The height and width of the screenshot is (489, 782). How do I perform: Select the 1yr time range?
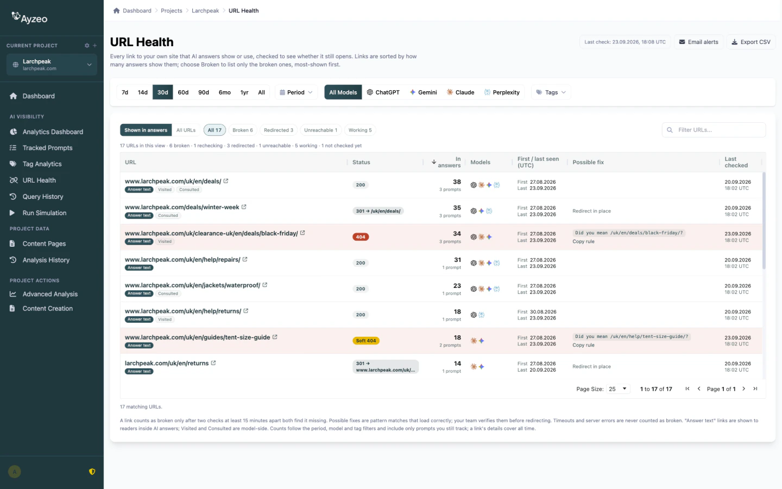click(x=244, y=92)
